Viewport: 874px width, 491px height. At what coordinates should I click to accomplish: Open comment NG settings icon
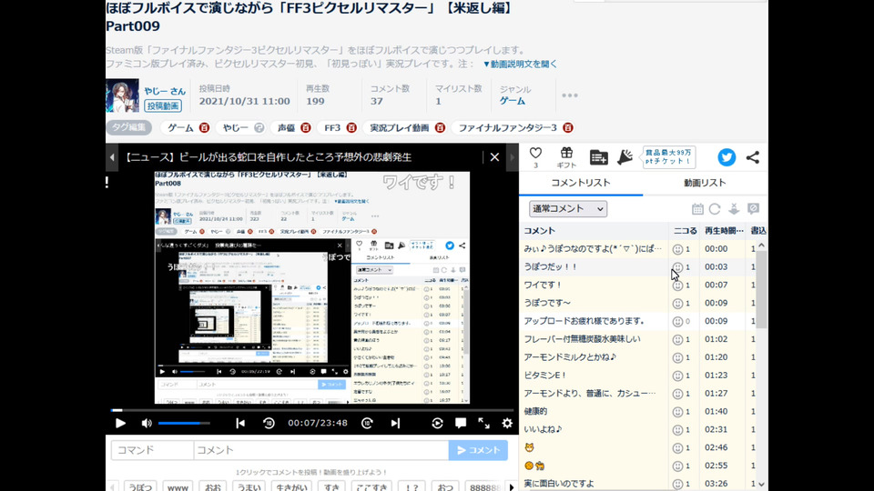click(x=753, y=209)
